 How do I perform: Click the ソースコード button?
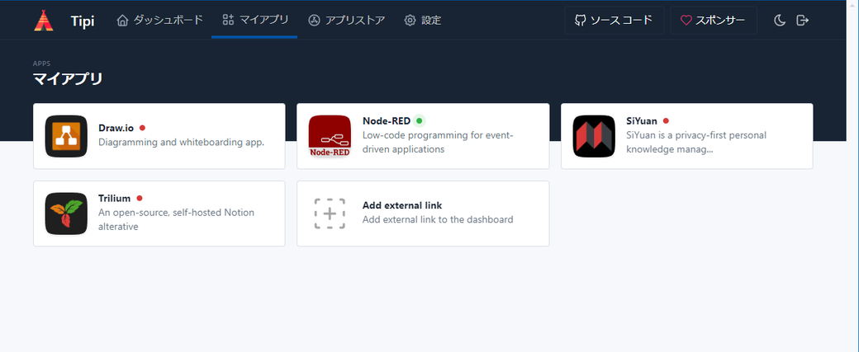point(614,20)
